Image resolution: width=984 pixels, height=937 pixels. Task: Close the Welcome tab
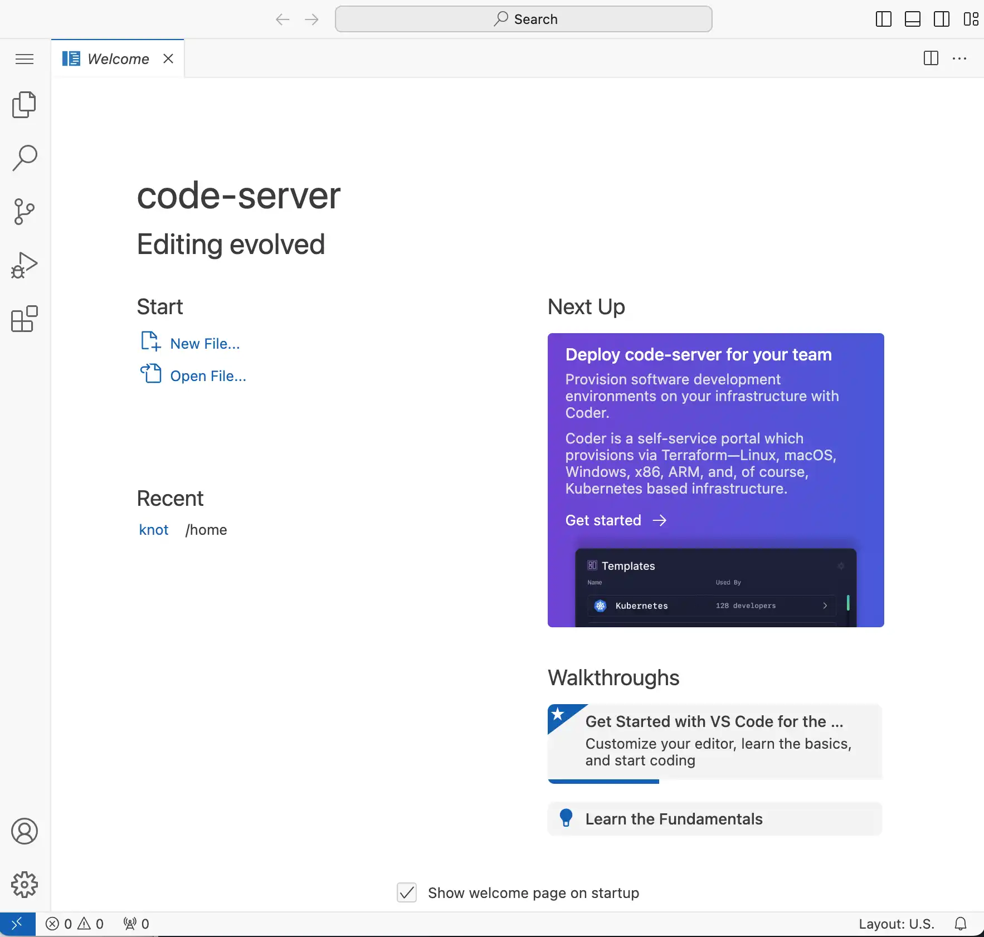coord(168,58)
